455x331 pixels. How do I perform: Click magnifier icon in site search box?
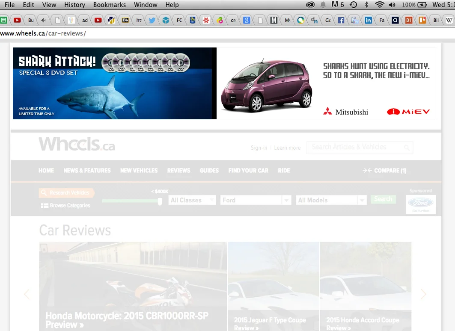click(407, 148)
